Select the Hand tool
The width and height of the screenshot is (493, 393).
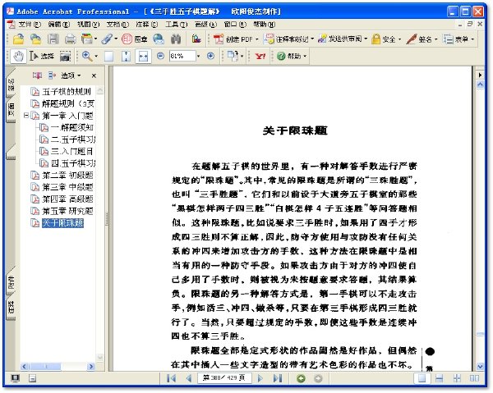tap(18, 56)
